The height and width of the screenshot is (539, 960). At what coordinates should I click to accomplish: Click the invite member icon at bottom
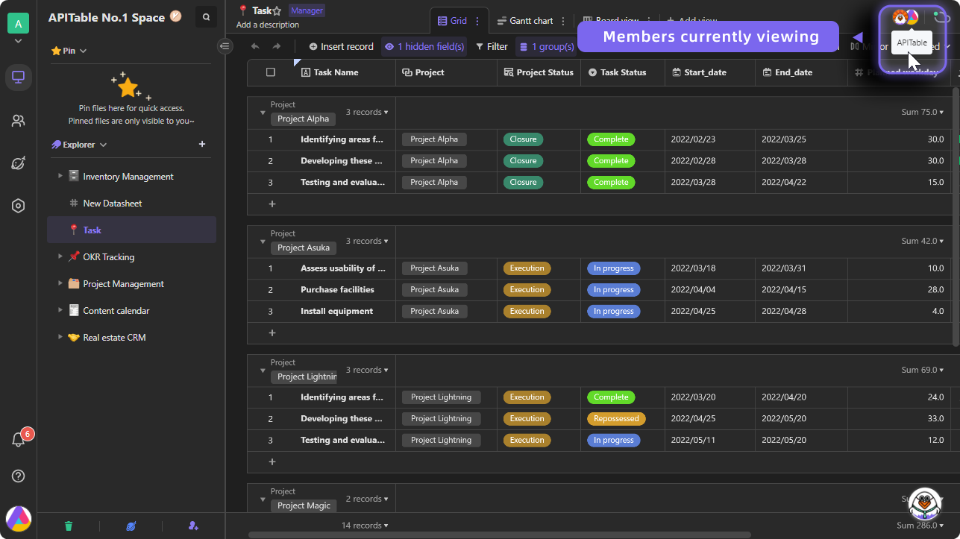(x=193, y=526)
